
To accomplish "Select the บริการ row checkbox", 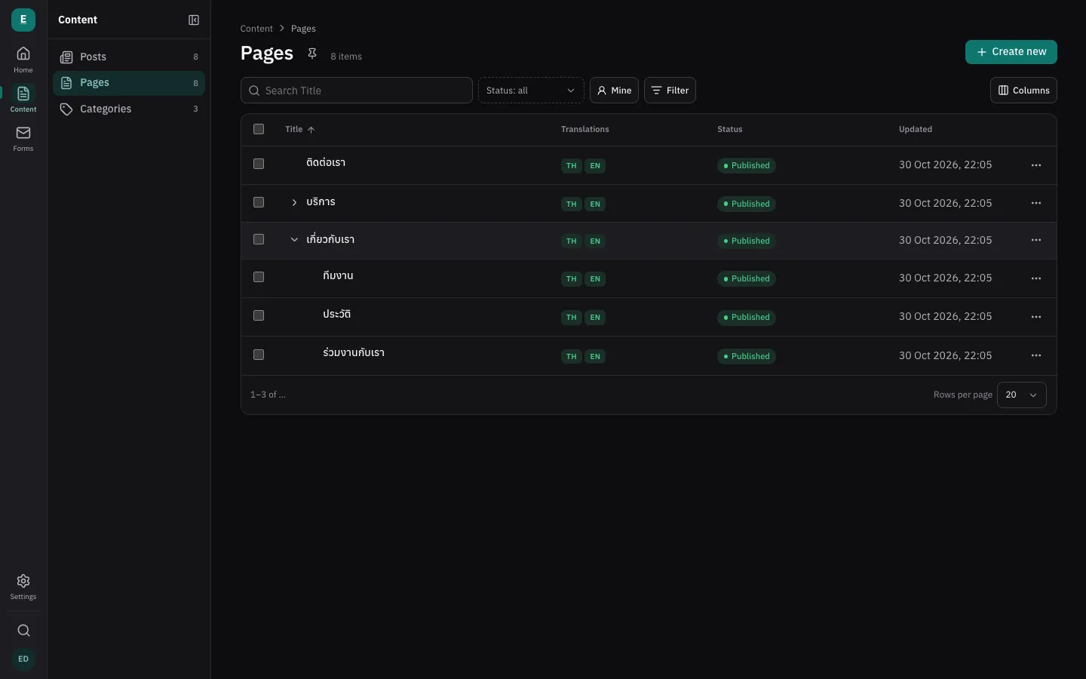I will [x=259, y=202].
